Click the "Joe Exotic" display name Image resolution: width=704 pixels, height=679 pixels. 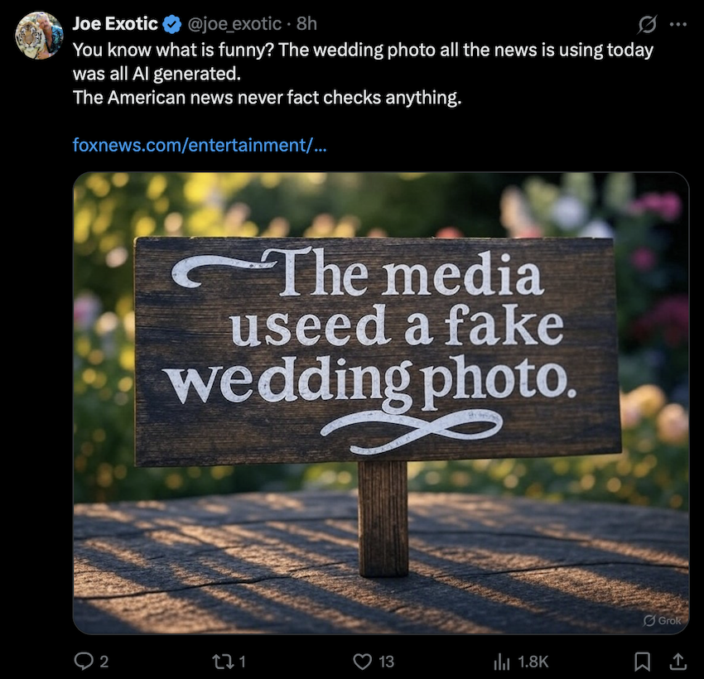click(115, 24)
